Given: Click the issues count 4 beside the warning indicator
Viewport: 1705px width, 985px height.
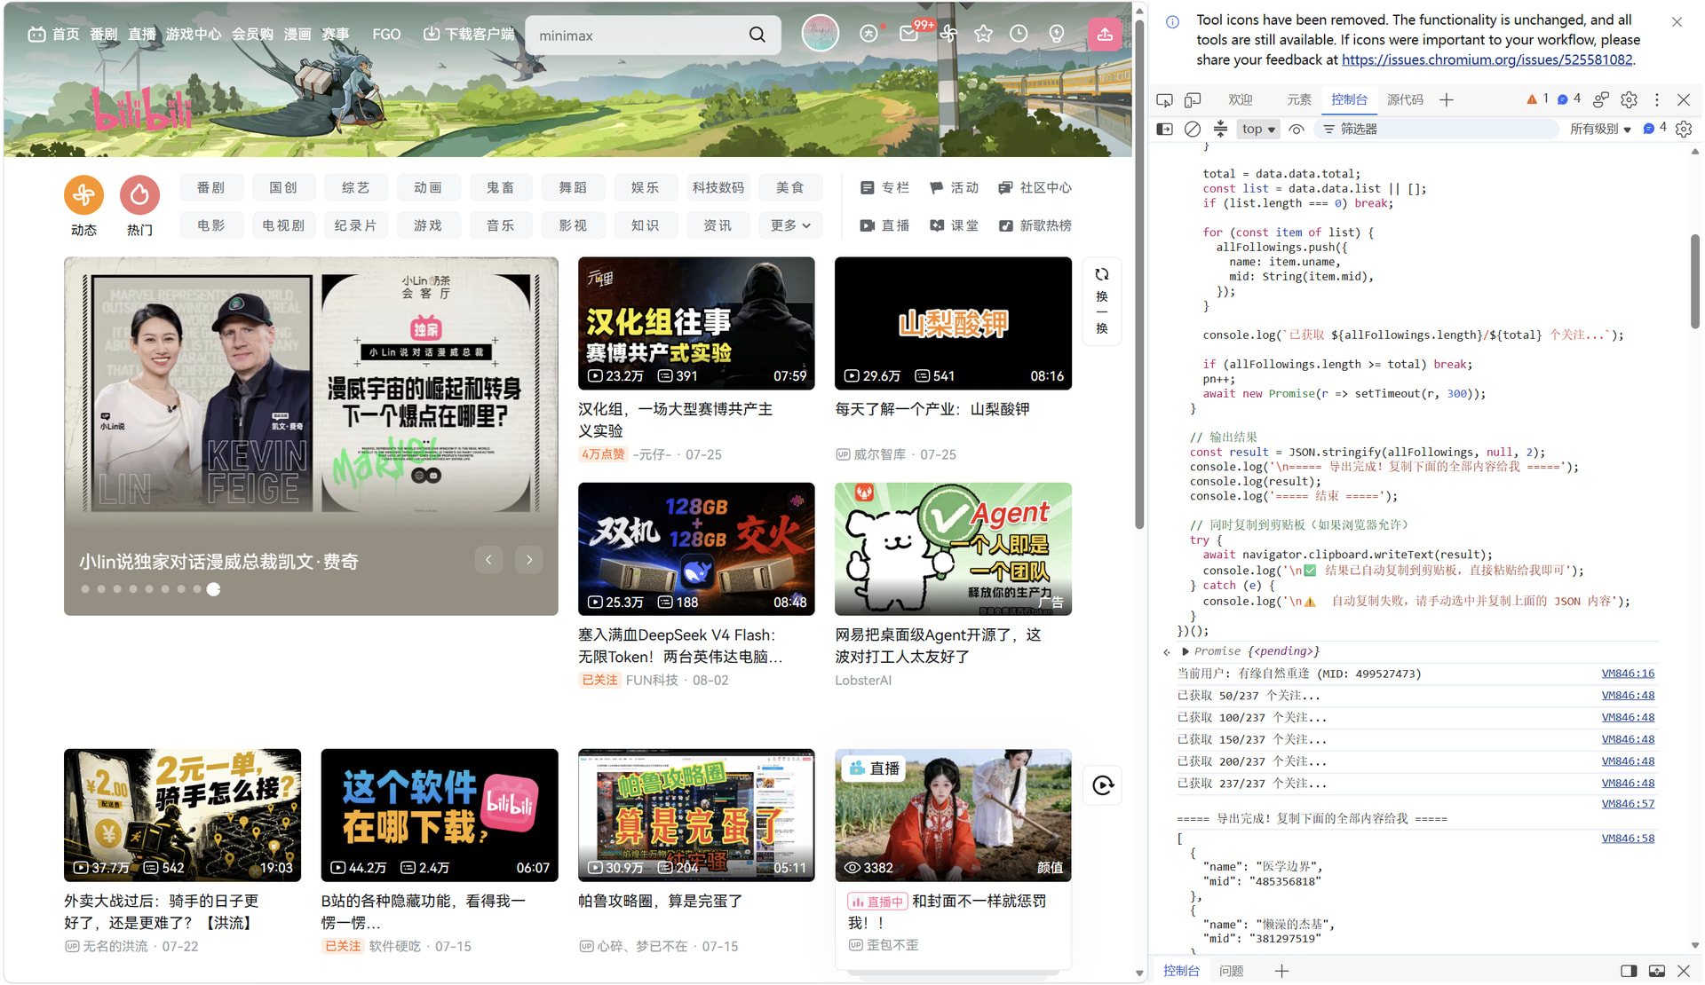Looking at the screenshot, I should [1569, 99].
